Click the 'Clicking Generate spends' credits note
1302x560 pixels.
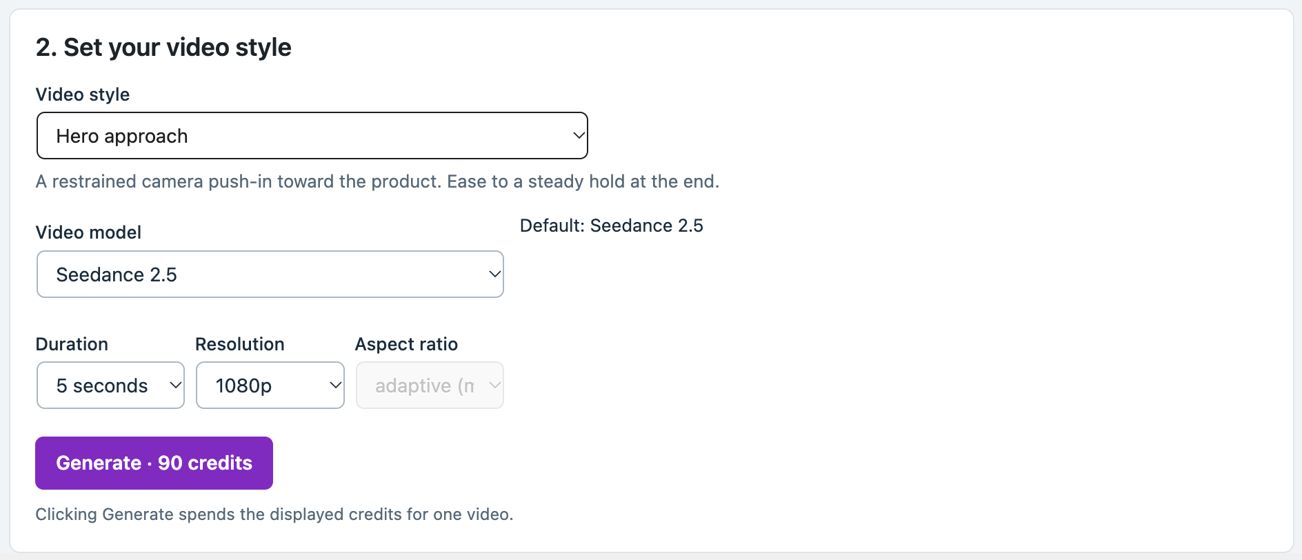[x=274, y=514]
